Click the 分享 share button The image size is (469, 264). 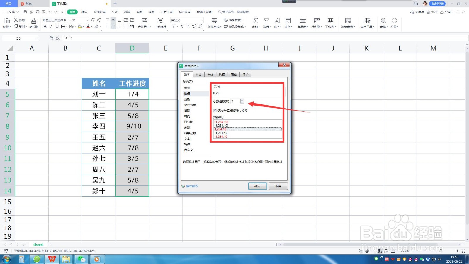(446, 12)
